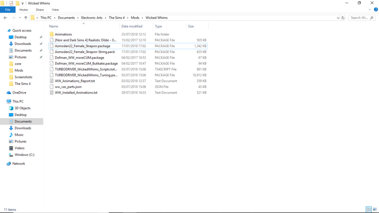Image resolution: width=379 pixels, height=213 pixels.
Task: Open Network in the navigation pane
Action: (x=19, y=163)
